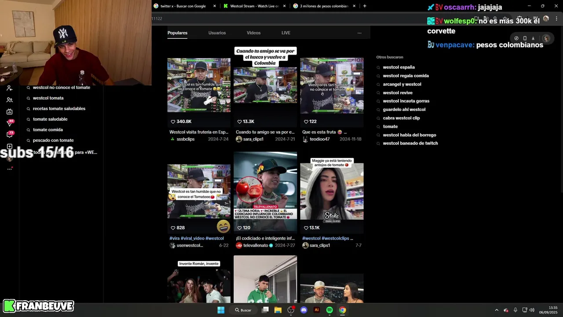Switch to the Videos tab
The image size is (563, 317).
253,33
